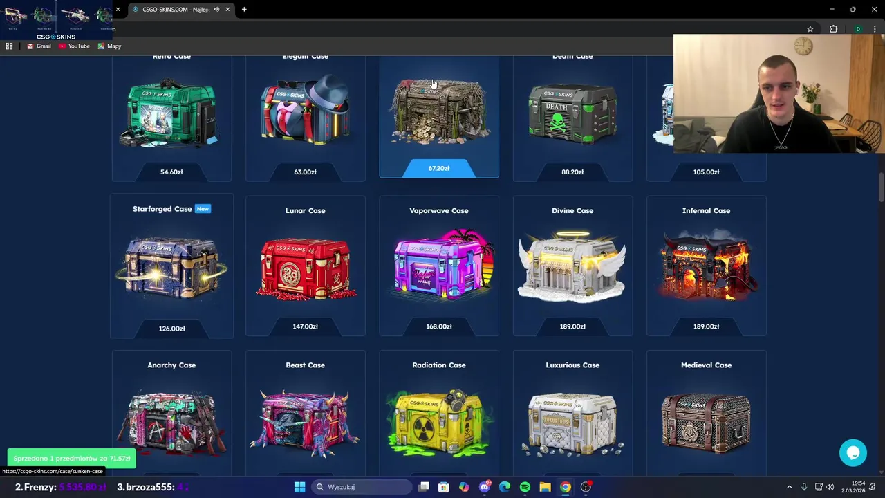
Task: Open the Chrome three-dot menu
Action: tap(875, 29)
